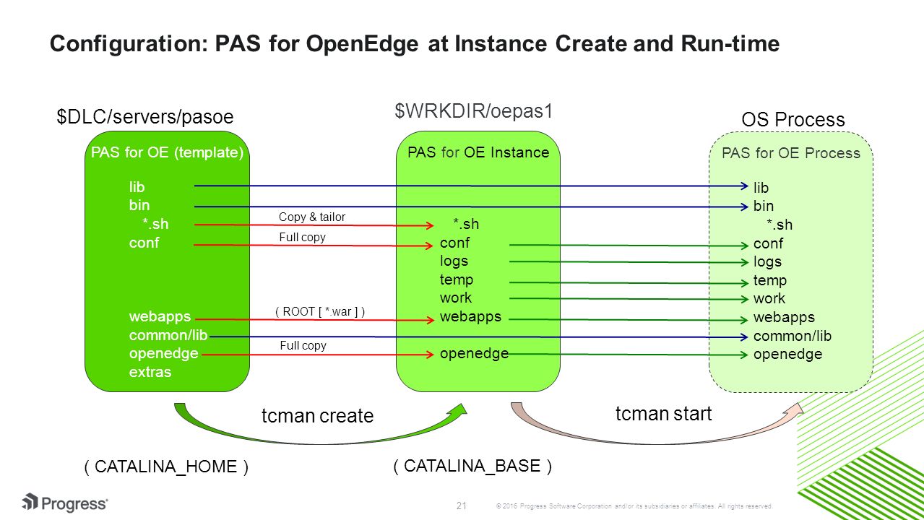The image size is (924, 520).
Task: Click "webapps" in the Instance box
Action: click(x=471, y=316)
